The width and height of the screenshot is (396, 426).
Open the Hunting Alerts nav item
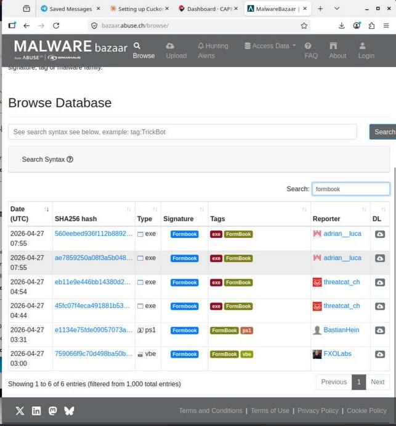213,51
